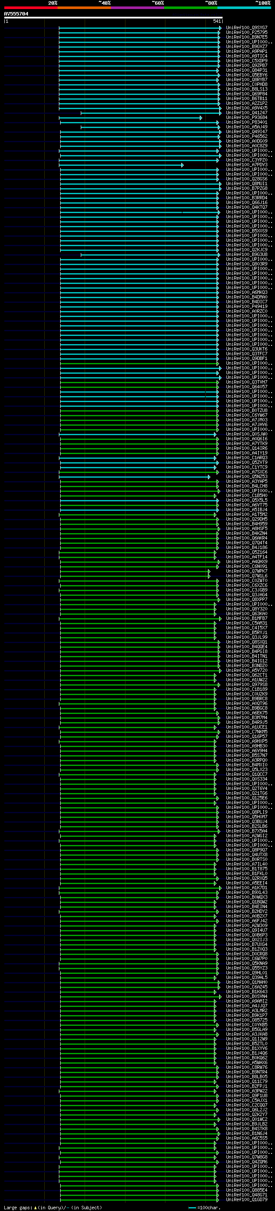Click the label UniRef100_C0PHD8
Viewport: 275px width, 1211px height.
[247, 85]
